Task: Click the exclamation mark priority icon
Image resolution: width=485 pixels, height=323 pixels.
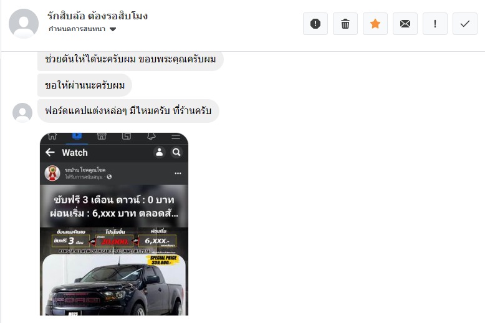Action: click(x=435, y=24)
